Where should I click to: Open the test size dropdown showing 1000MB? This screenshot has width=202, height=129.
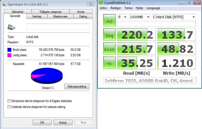[140, 17]
